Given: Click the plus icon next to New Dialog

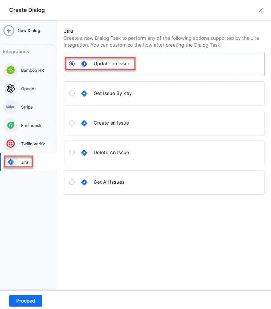Looking at the screenshot, I should [9, 30].
